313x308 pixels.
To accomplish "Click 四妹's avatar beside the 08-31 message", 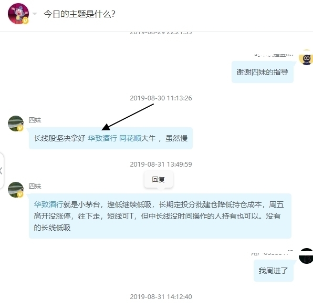I will 16,190.
